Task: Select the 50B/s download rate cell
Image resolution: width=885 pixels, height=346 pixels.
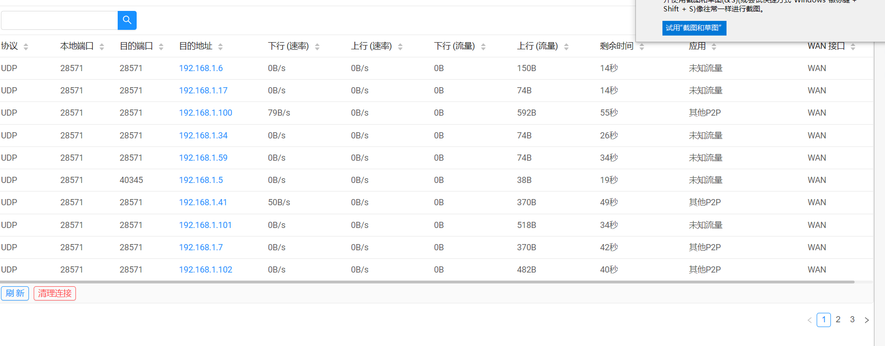Action: point(279,202)
